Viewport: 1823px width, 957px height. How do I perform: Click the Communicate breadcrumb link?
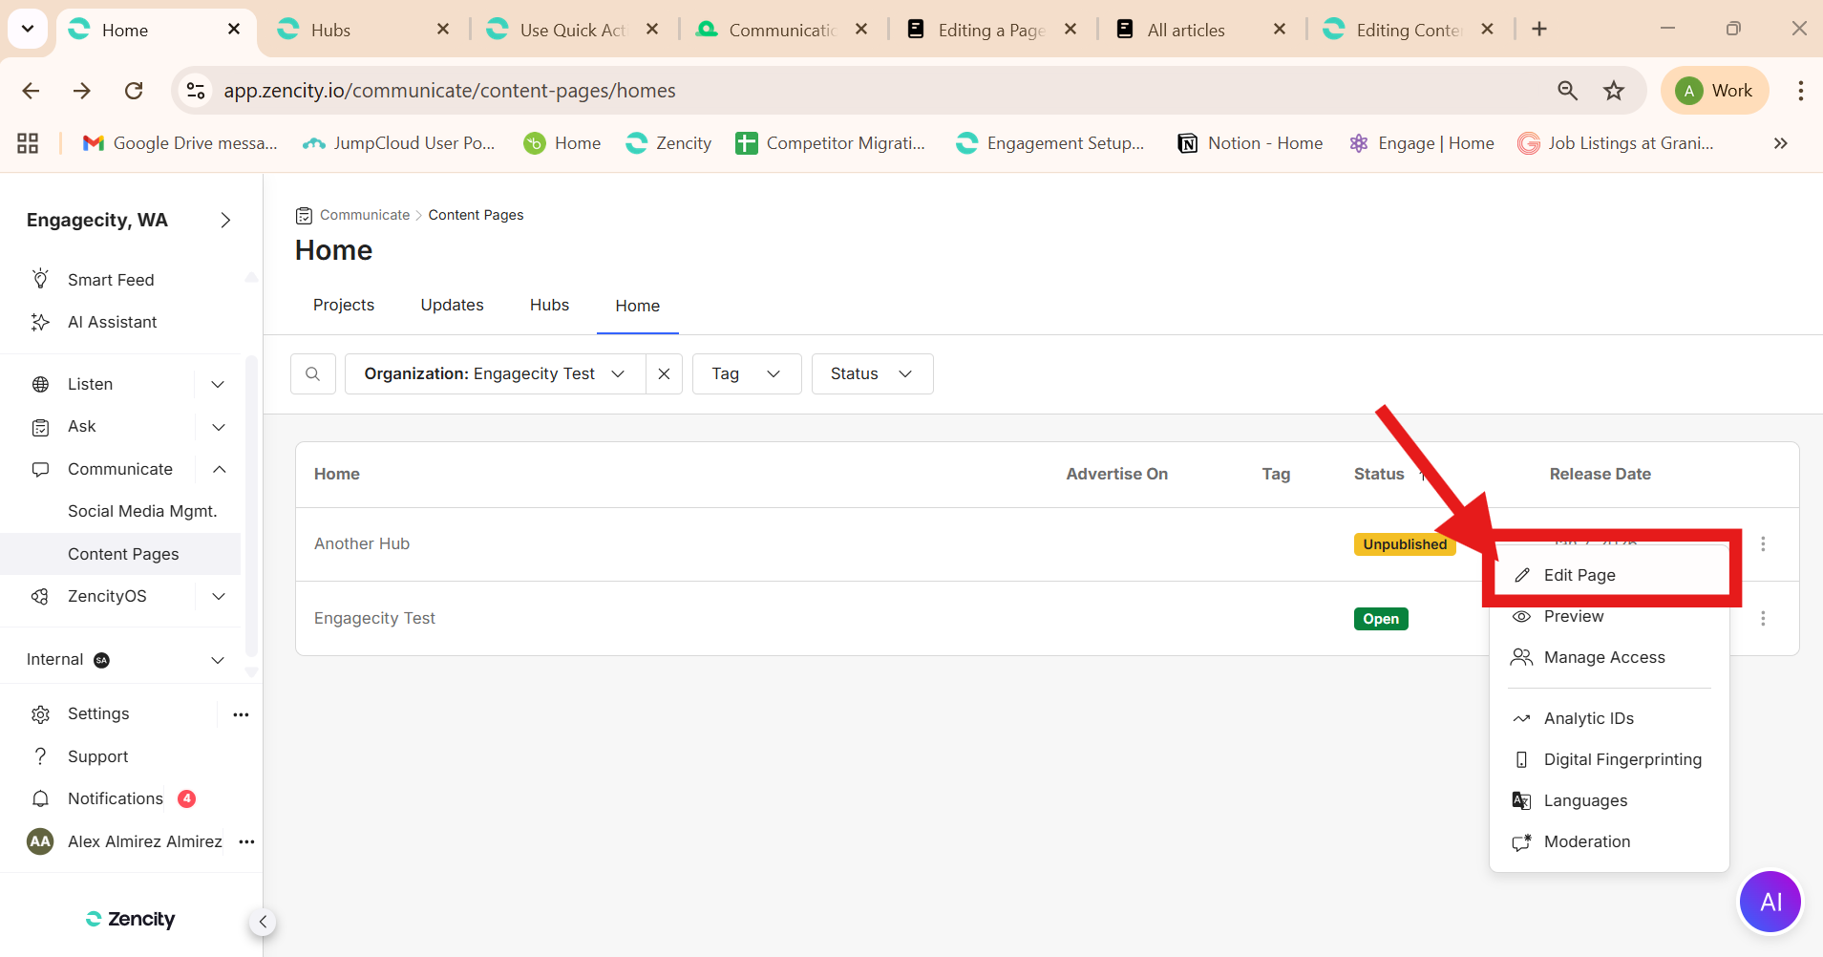pos(364,215)
